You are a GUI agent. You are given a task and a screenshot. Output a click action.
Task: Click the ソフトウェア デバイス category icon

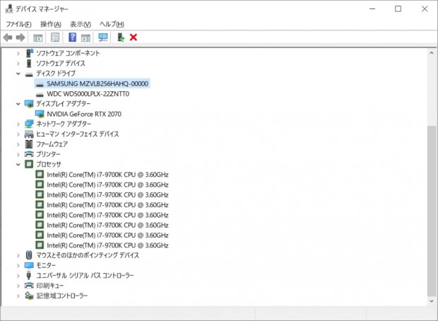coord(29,63)
